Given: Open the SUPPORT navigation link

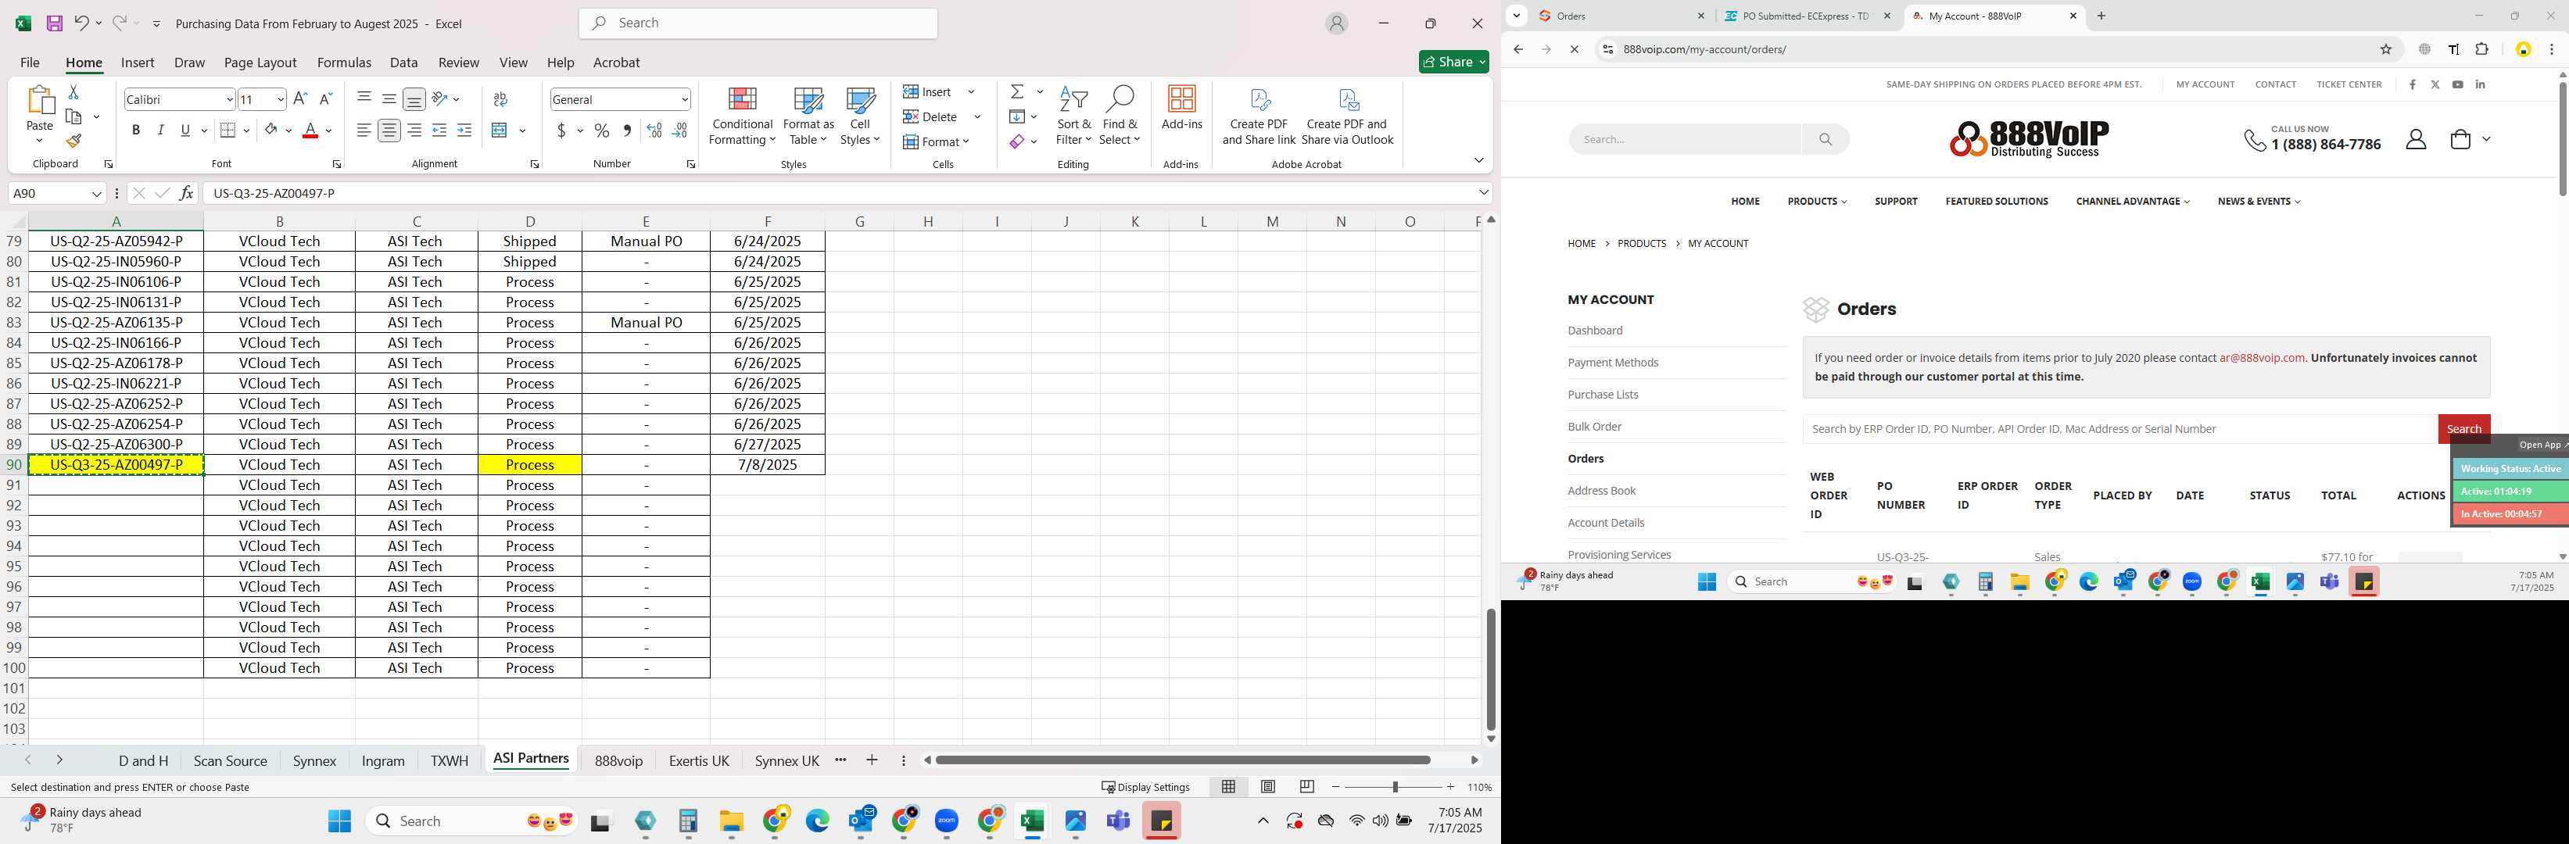Looking at the screenshot, I should pos(1895,202).
